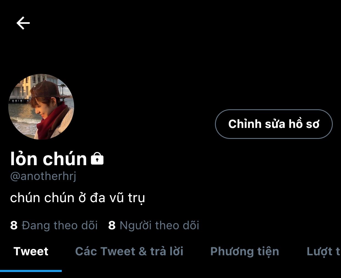The height and width of the screenshot is (278, 341).
Task: Select the partially visible Lượt t tab
Action: pyautogui.click(x=323, y=251)
